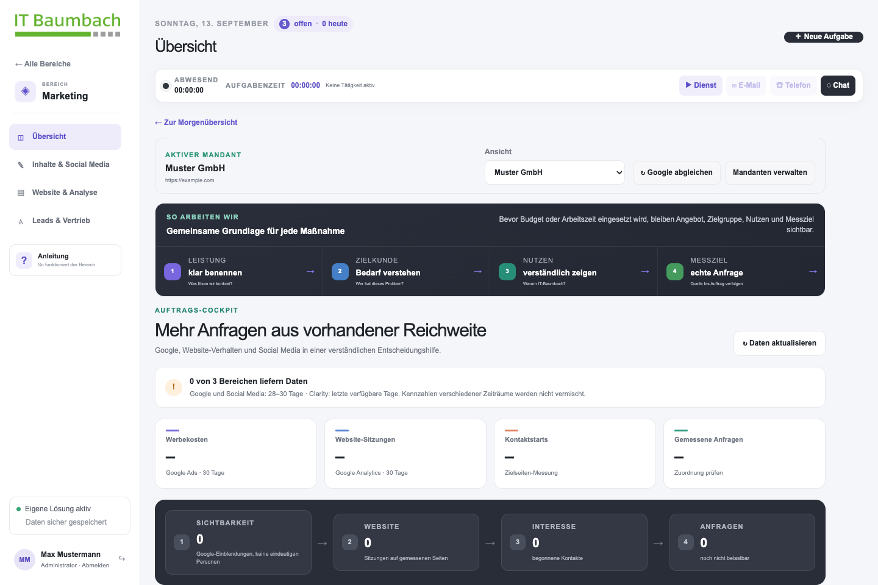Open the Anleitung guide card
The height and width of the screenshot is (585, 878).
click(65, 260)
